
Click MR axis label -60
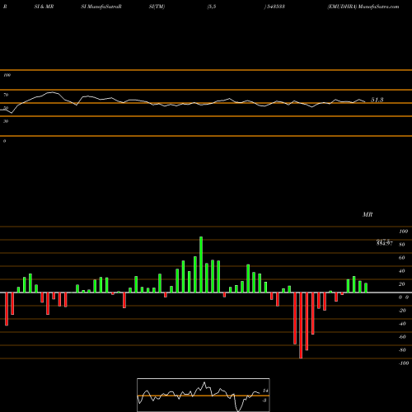click(402, 337)
